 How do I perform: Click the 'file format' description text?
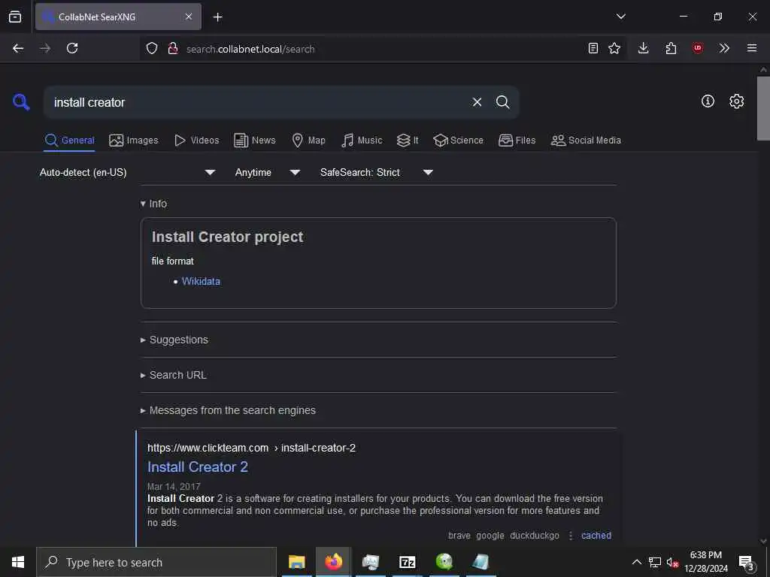click(172, 261)
